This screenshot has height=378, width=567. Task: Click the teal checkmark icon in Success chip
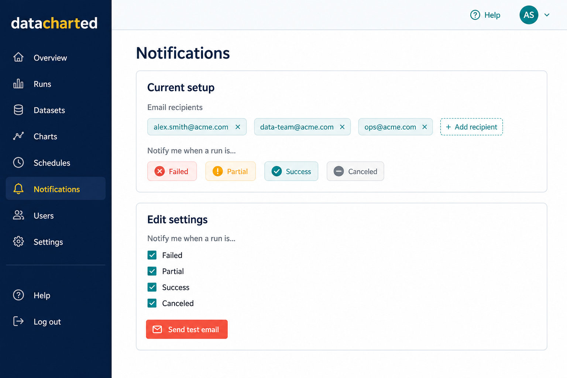[276, 171]
